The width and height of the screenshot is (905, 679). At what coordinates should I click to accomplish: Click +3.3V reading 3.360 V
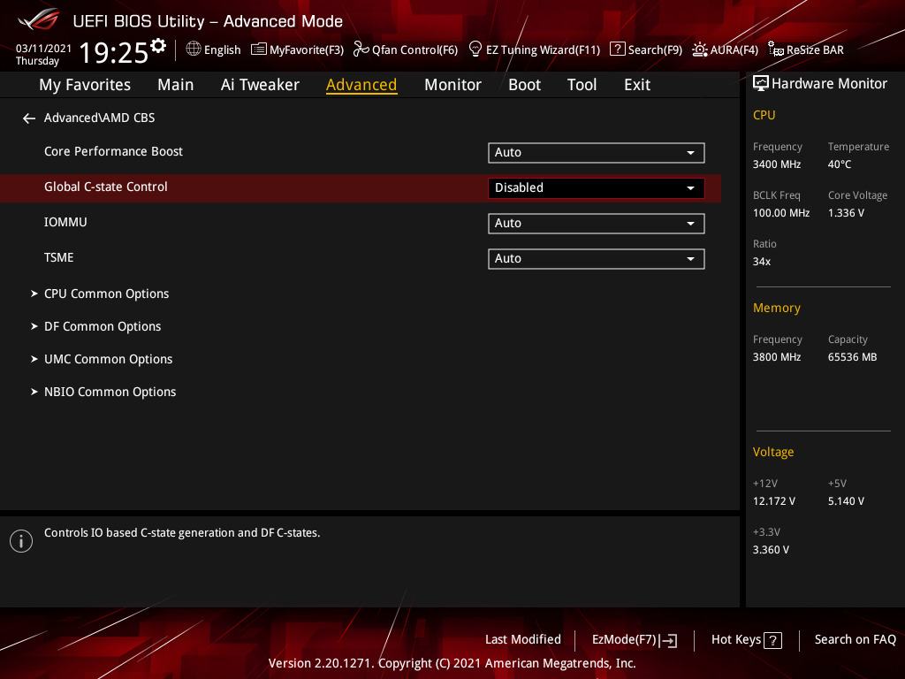[771, 550]
